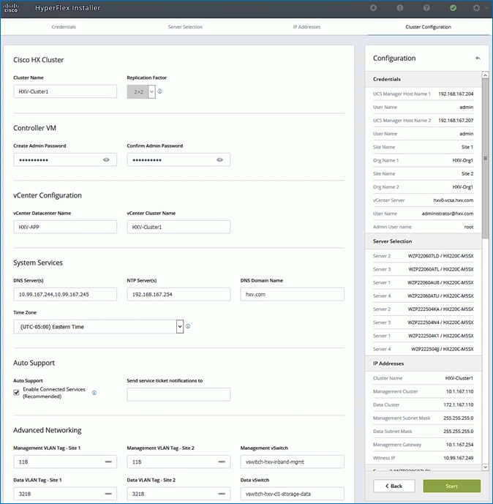This screenshot has width=493, height=504.
Task: Collapse the Configuration panel with the arrow icon
Action: pyautogui.click(x=478, y=59)
